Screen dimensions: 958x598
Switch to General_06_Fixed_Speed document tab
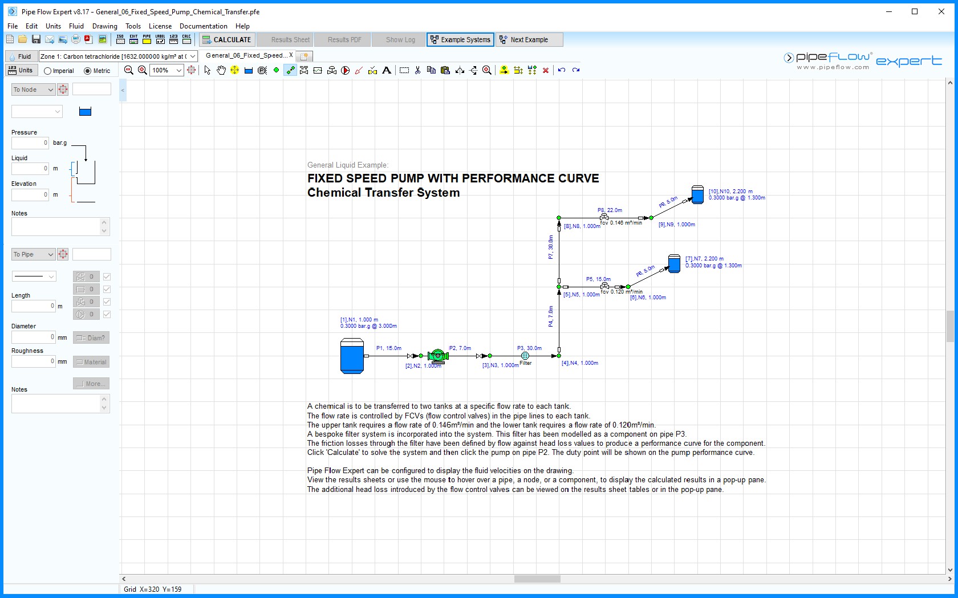246,55
